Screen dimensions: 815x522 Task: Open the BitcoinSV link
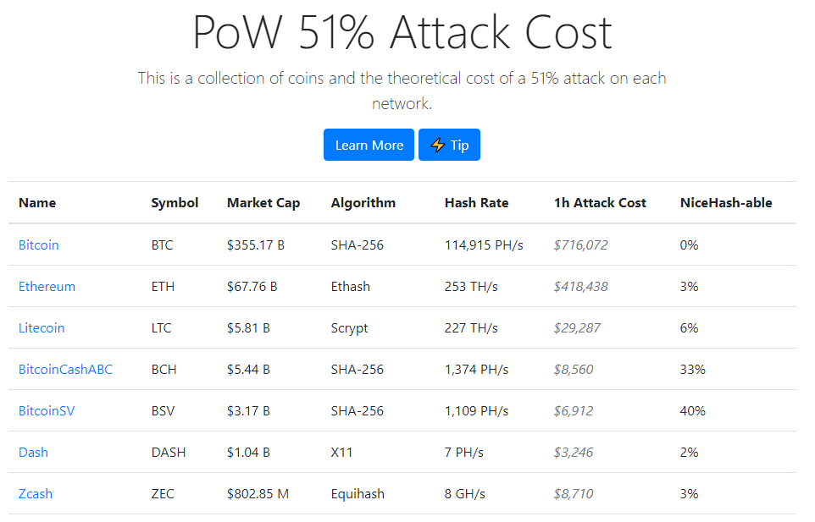click(x=47, y=411)
